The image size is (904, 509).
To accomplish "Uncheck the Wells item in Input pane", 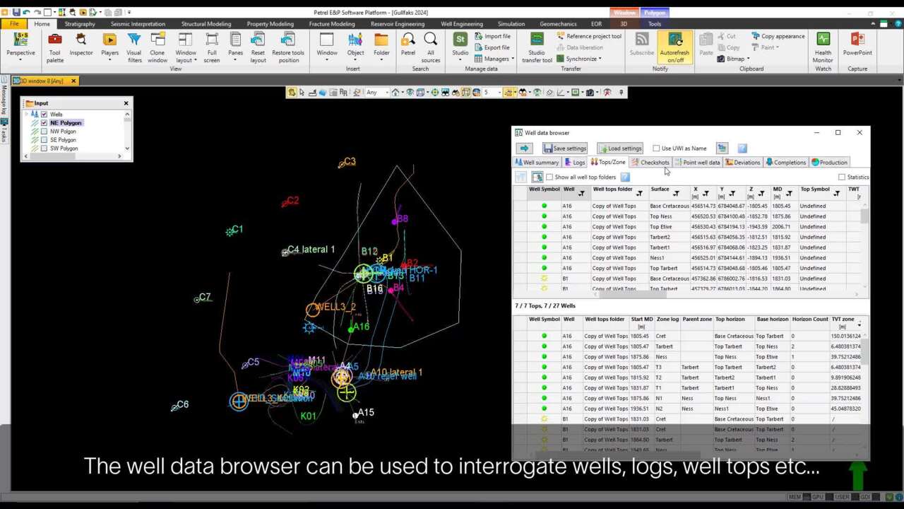I will [44, 115].
